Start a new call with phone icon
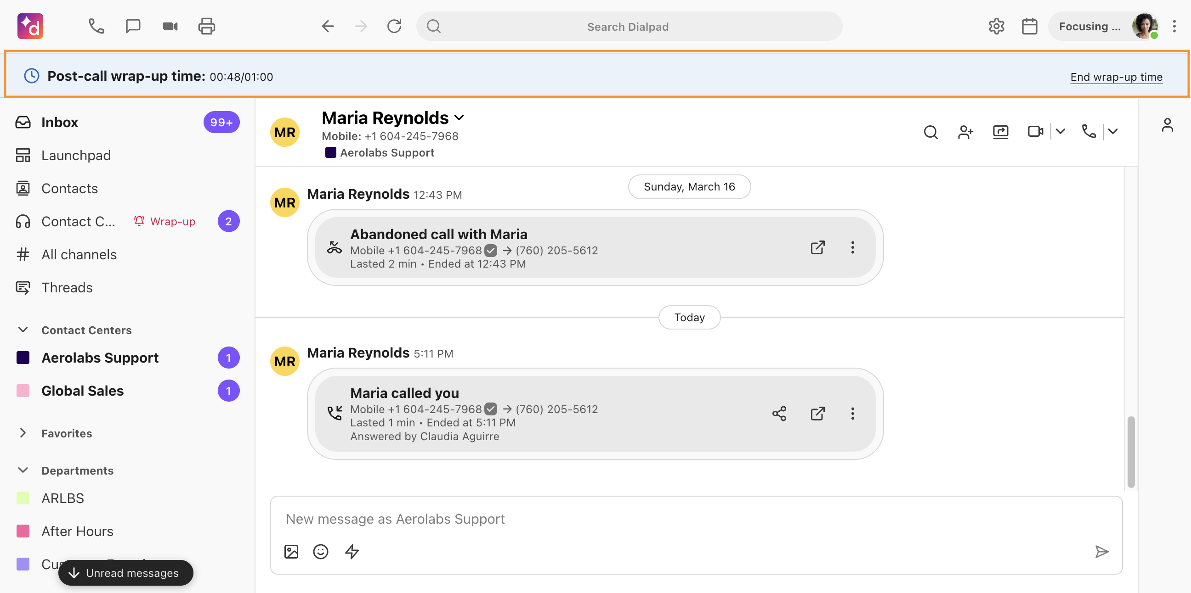 click(x=96, y=26)
